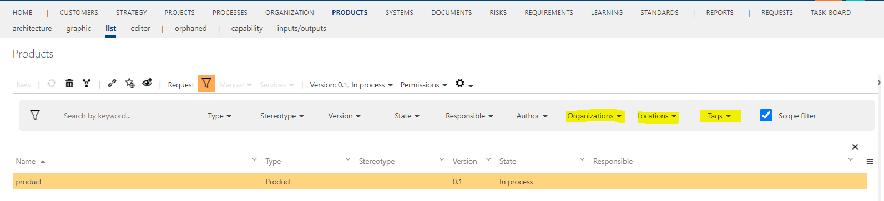Open the DOCUMENTS menu
This screenshot has height=201, width=884.
(x=452, y=12)
